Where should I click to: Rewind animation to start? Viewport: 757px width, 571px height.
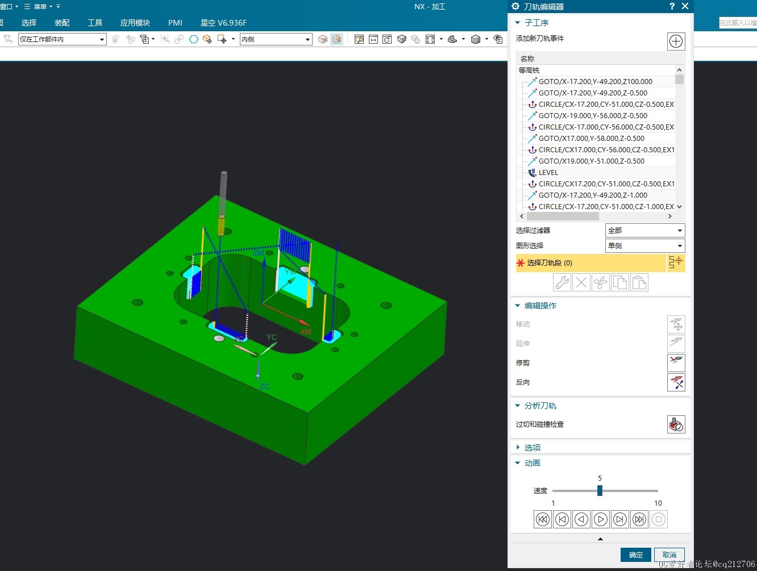click(x=543, y=519)
